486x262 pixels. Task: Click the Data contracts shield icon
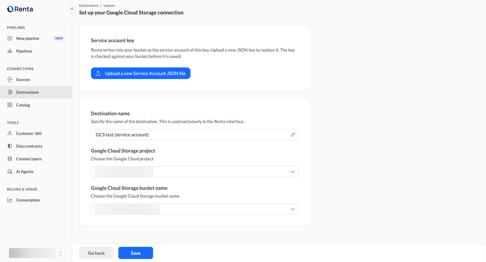10,146
